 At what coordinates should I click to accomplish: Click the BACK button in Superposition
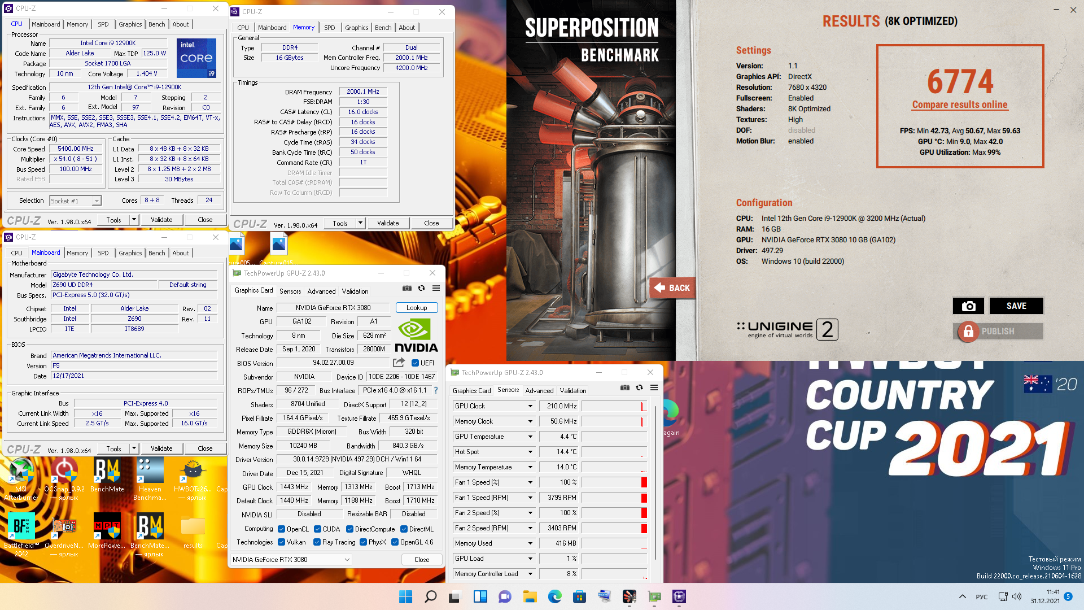click(672, 288)
